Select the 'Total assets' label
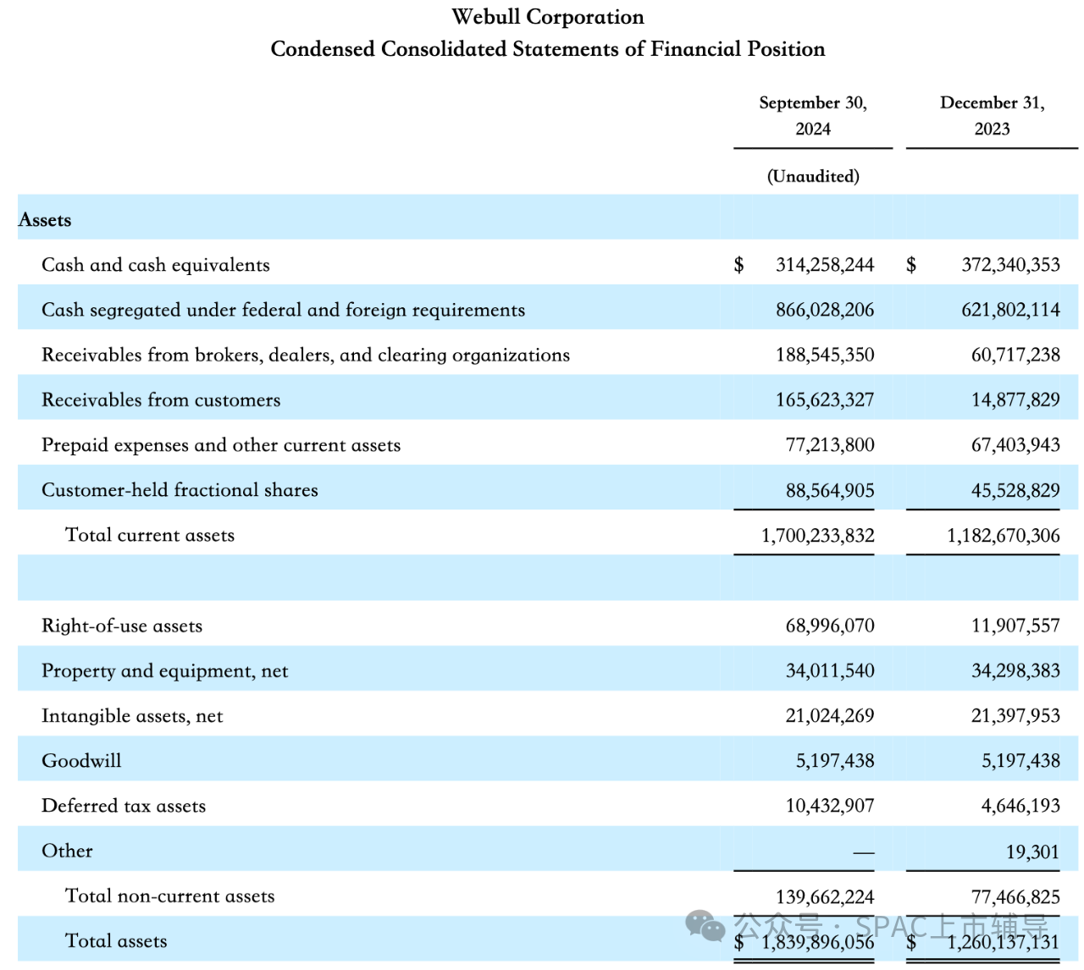Viewport: 1084px width, 970px height. click(x=116, y=941)
